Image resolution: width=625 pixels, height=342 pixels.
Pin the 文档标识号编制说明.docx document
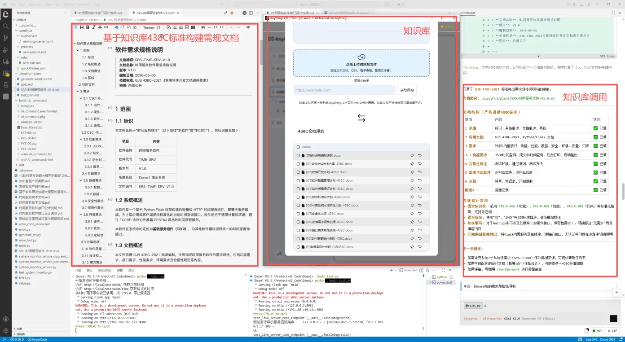(412, 155)
